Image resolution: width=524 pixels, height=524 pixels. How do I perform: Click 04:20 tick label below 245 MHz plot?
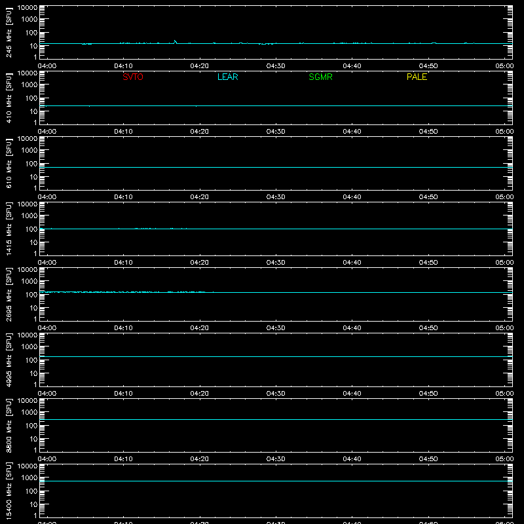tap(200, 66)
